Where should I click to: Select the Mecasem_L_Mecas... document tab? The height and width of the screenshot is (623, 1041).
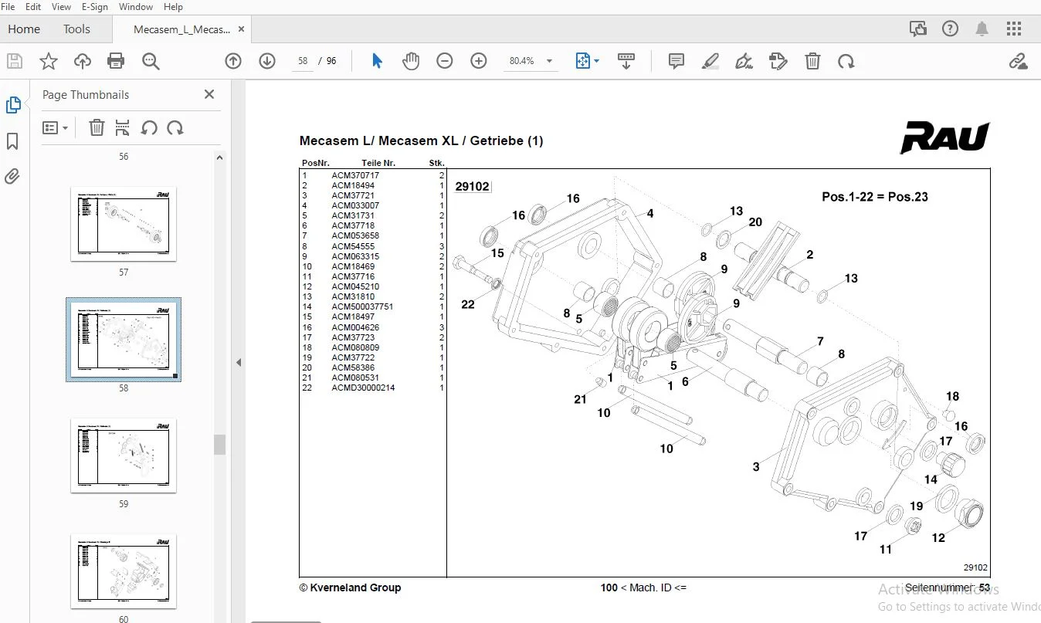point(181,29)
